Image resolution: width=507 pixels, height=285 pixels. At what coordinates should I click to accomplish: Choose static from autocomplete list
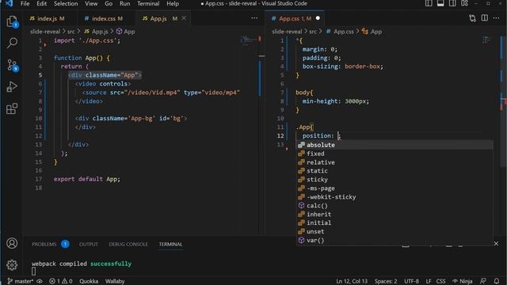pos(395,171)
